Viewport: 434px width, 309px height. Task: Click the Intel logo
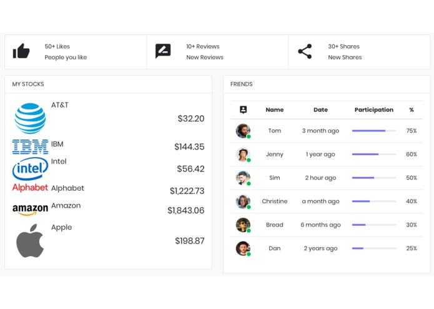click(30, 169)
